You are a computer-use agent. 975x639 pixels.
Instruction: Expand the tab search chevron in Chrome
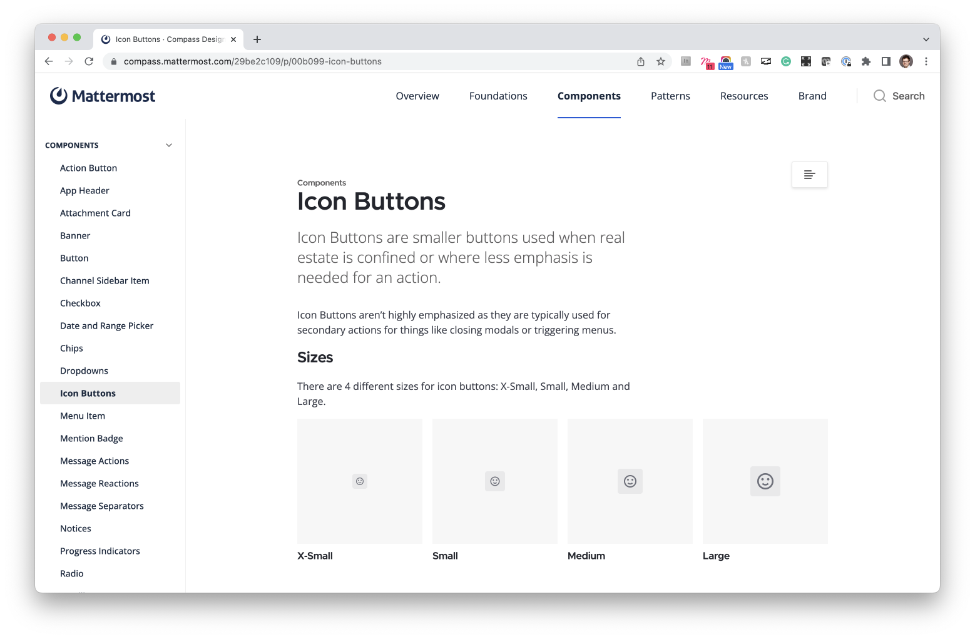pyautogui.click(x=926, y=39)
